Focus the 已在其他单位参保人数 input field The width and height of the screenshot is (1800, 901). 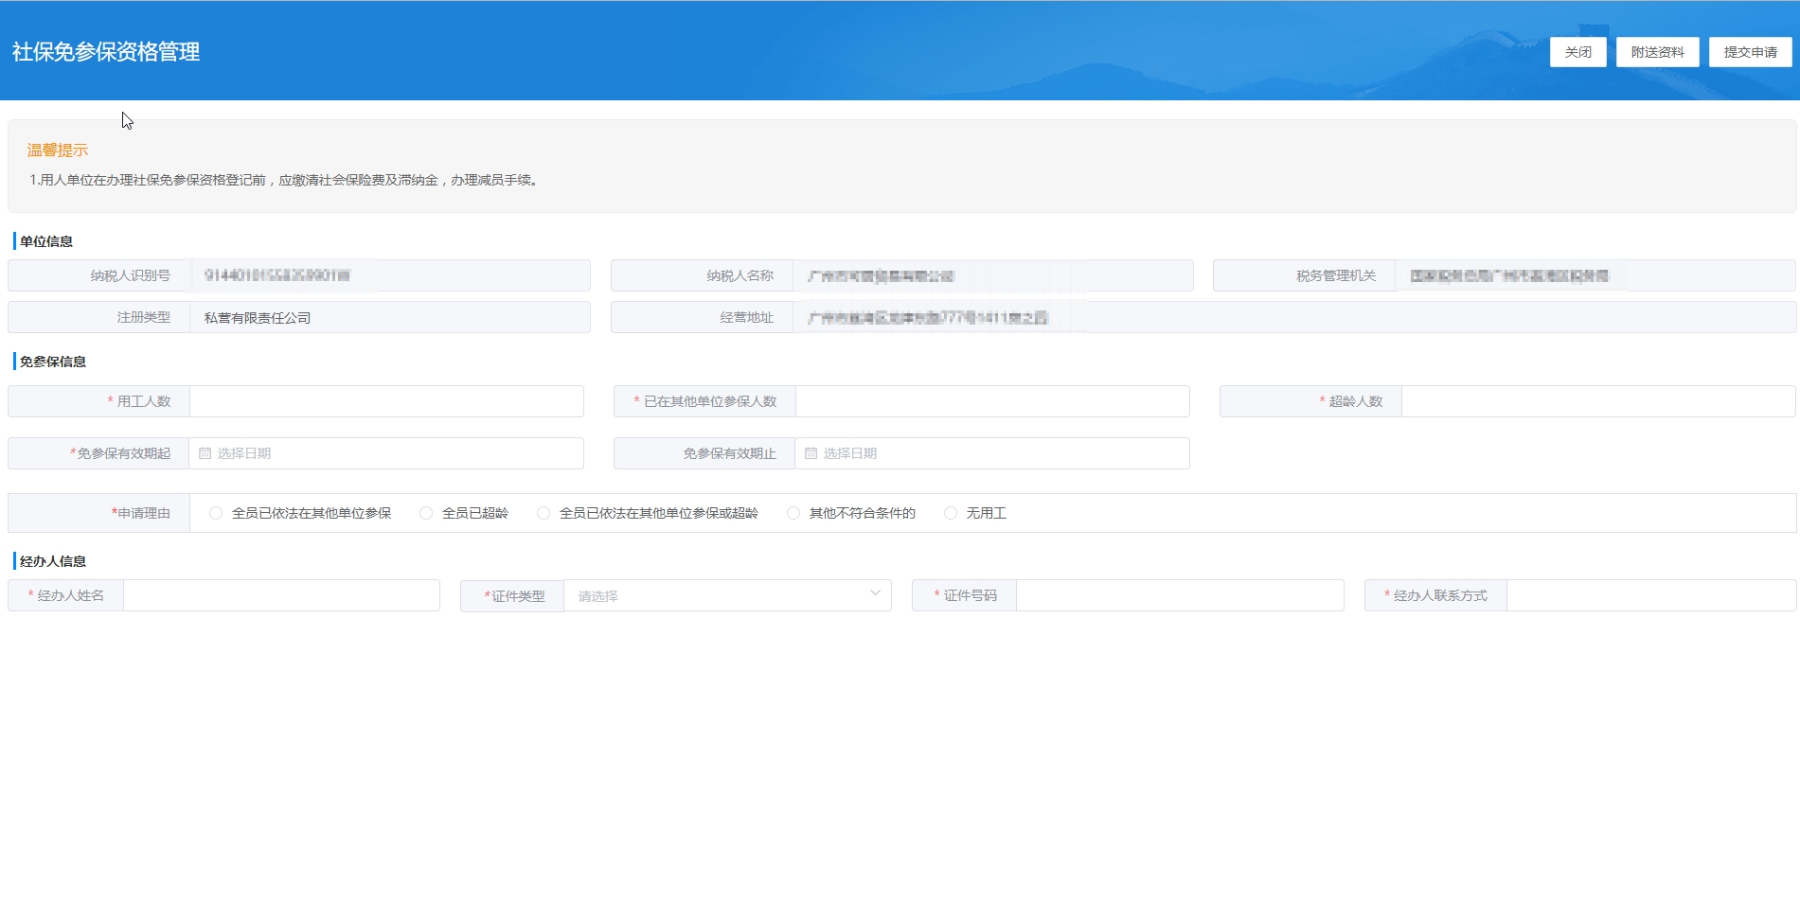[x=992, y=401]
